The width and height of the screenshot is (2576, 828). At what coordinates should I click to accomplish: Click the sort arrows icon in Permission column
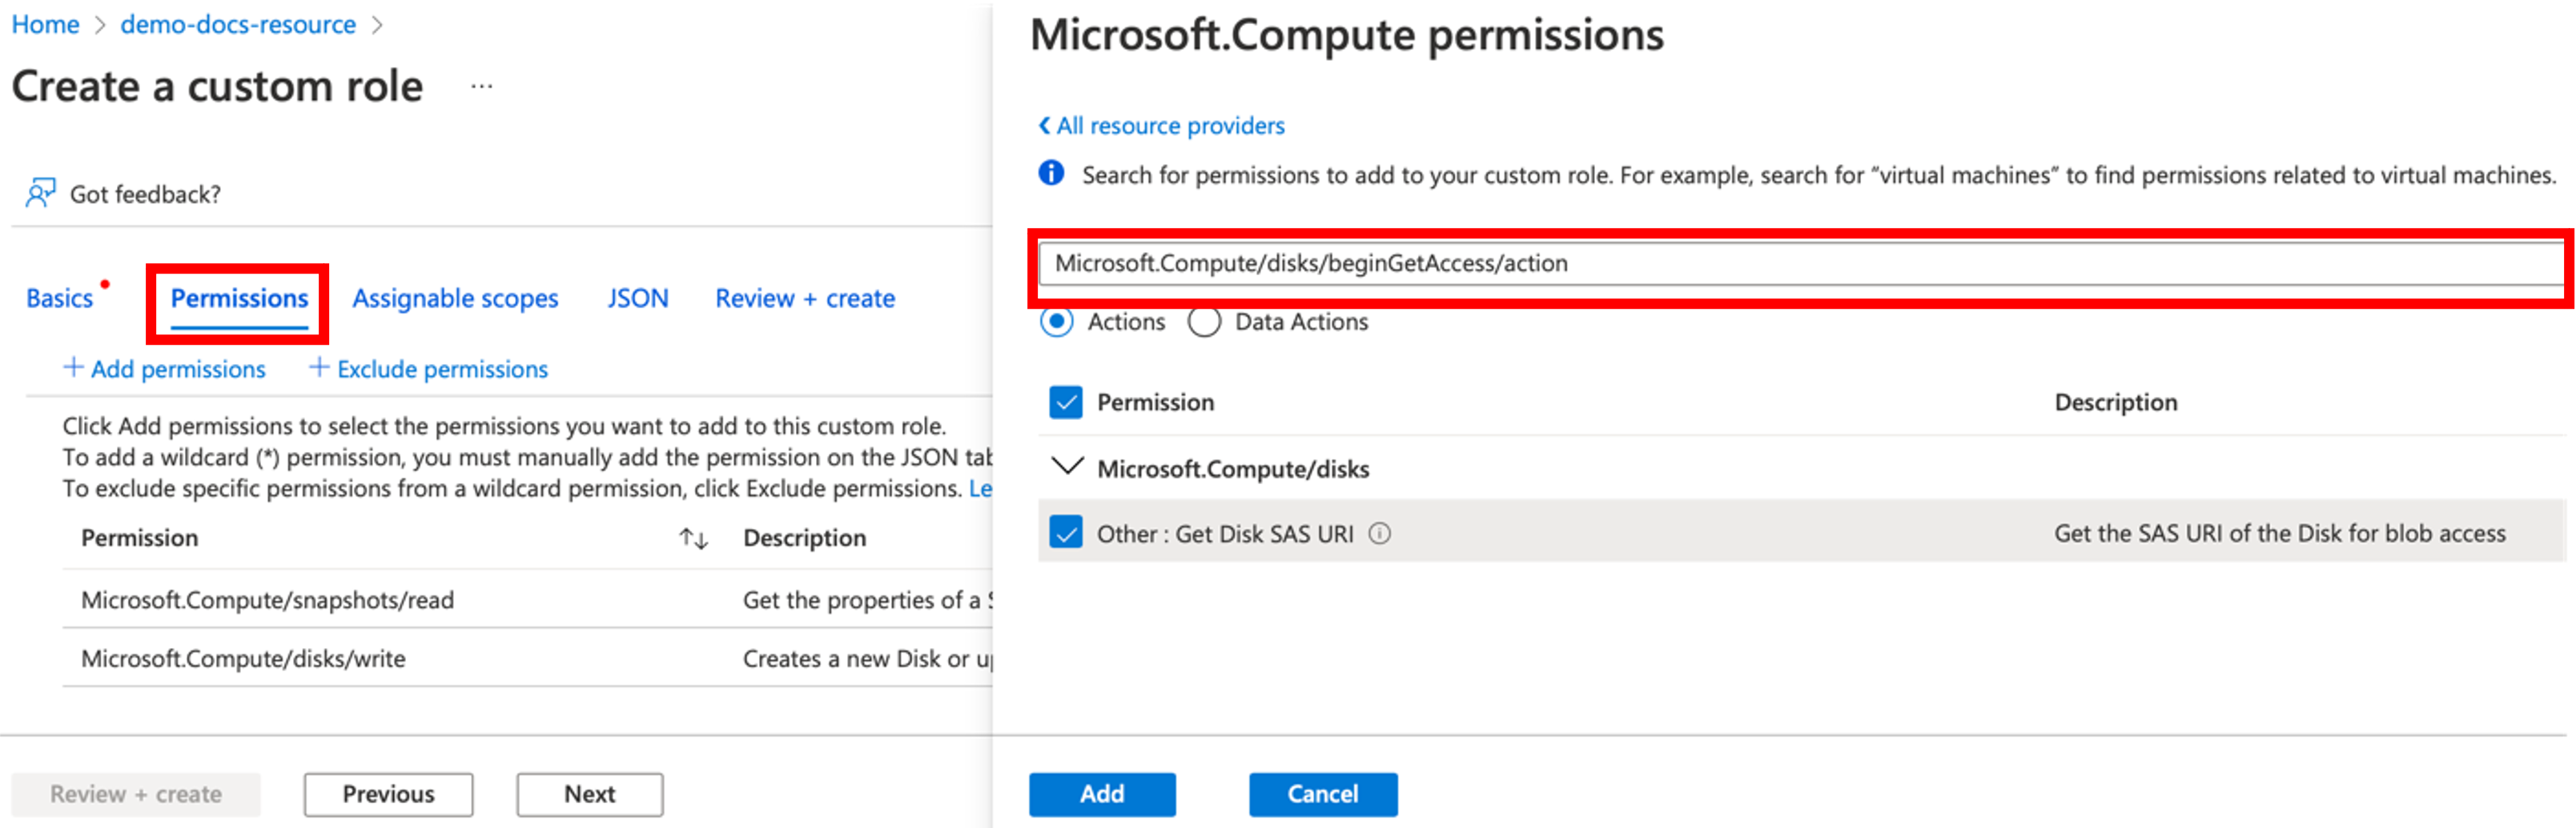693,538
